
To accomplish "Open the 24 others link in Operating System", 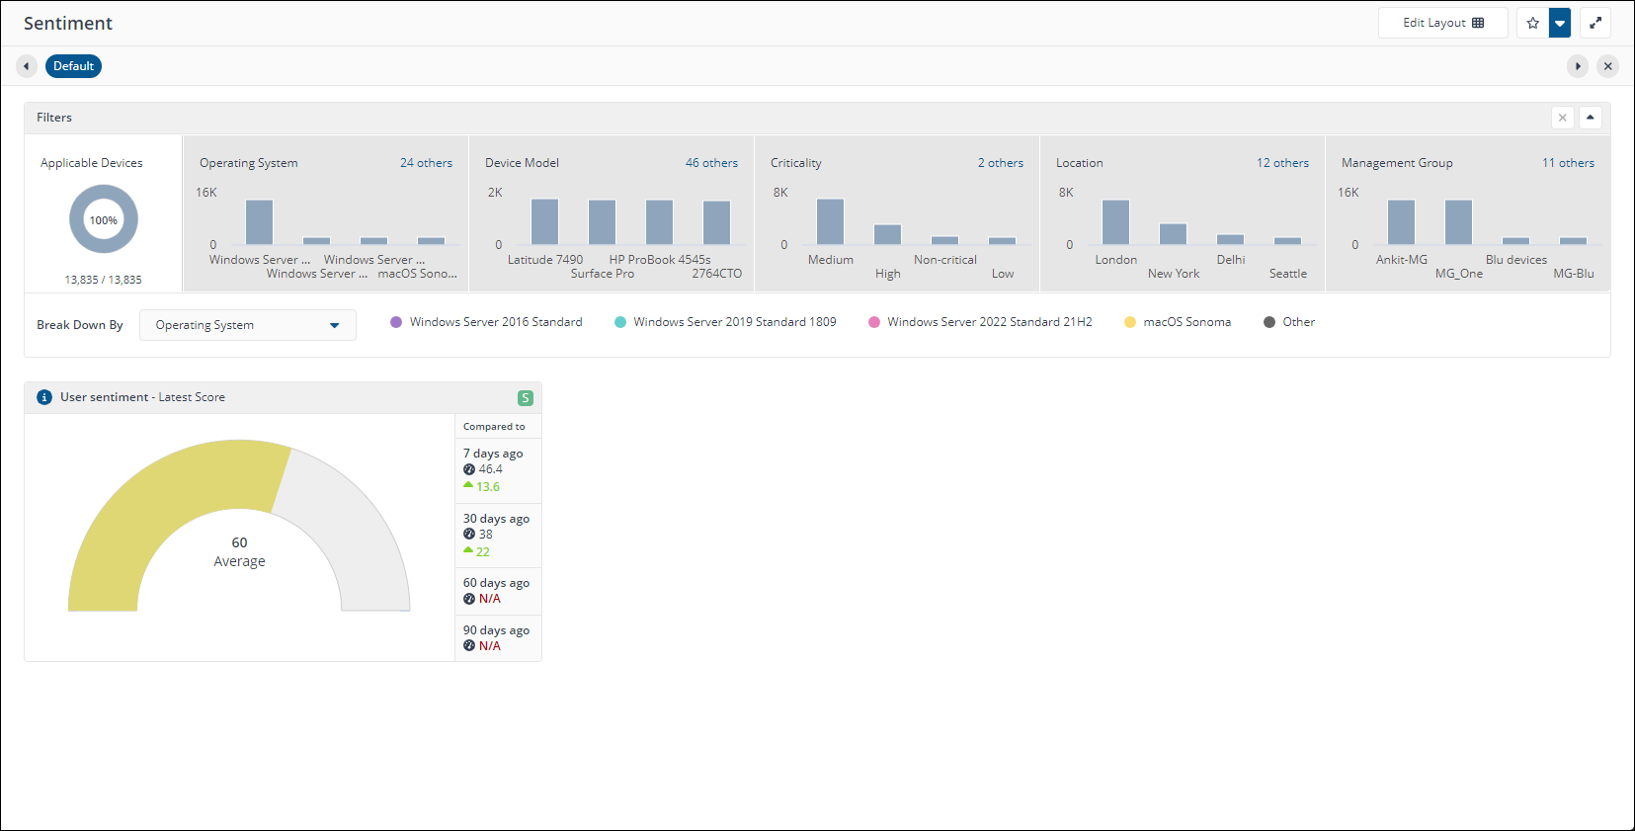I will click(426, 163).
